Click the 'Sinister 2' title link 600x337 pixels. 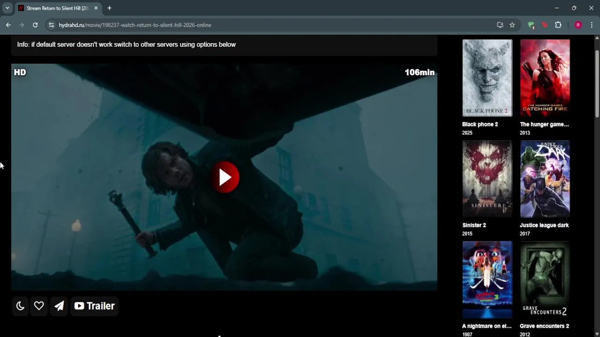(x=474, y=225)
